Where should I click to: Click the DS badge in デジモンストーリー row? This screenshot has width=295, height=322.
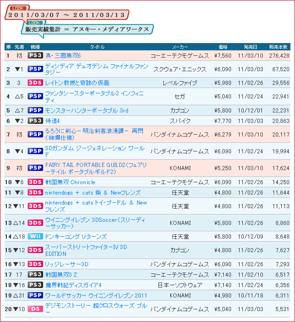(35, 309)
